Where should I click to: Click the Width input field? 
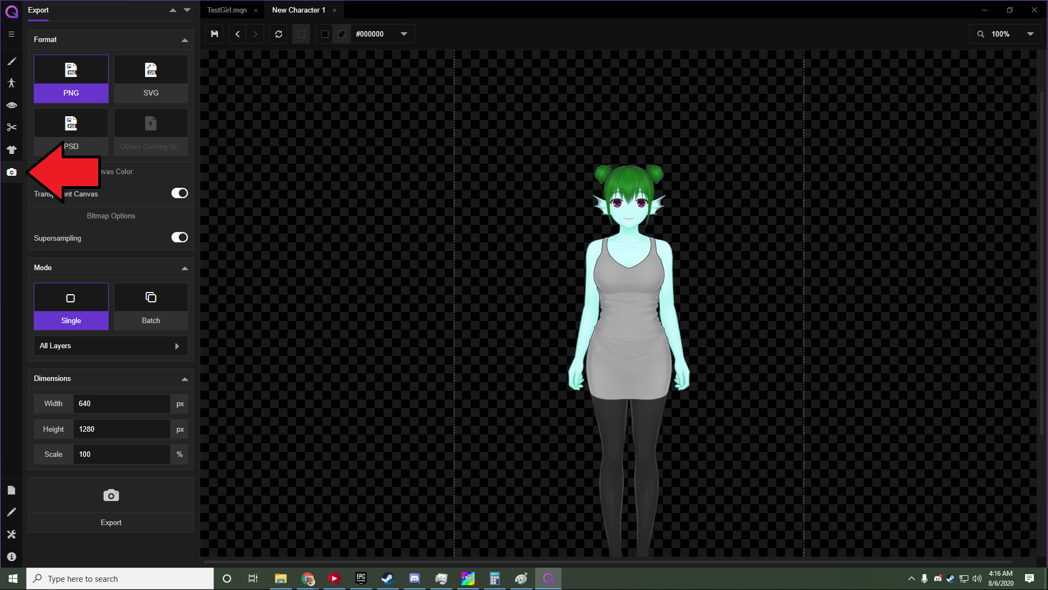pyautogui.click(x=121, y=404)
